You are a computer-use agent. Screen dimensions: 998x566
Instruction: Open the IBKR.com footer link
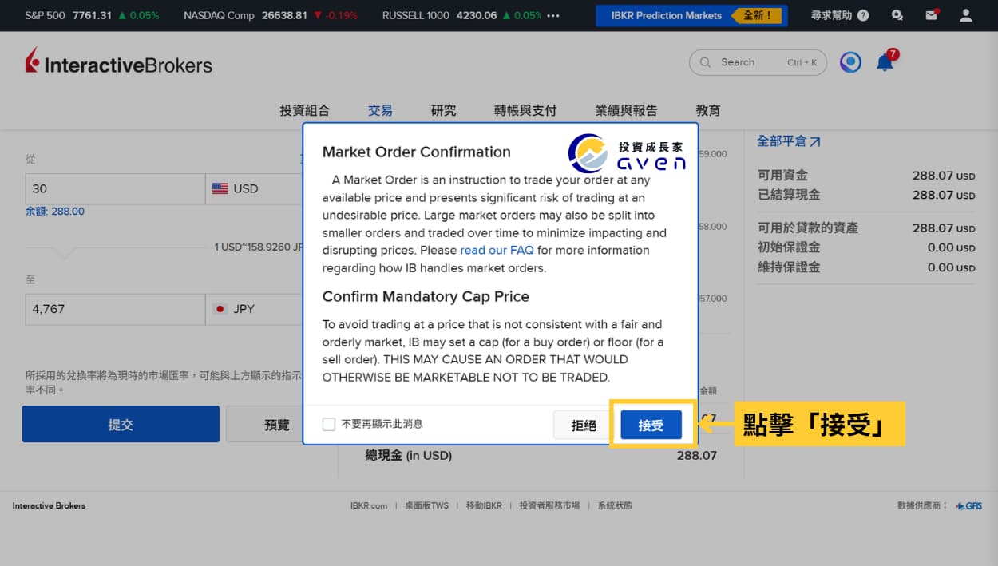click(368, 505)
